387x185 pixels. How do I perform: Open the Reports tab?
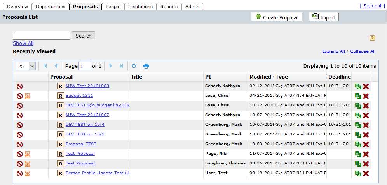coord(169,7)
